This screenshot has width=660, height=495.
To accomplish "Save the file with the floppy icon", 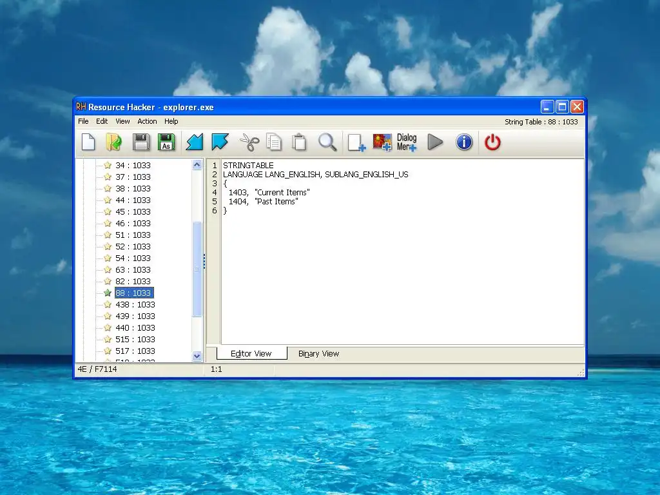I will click(x=141, y=142).
